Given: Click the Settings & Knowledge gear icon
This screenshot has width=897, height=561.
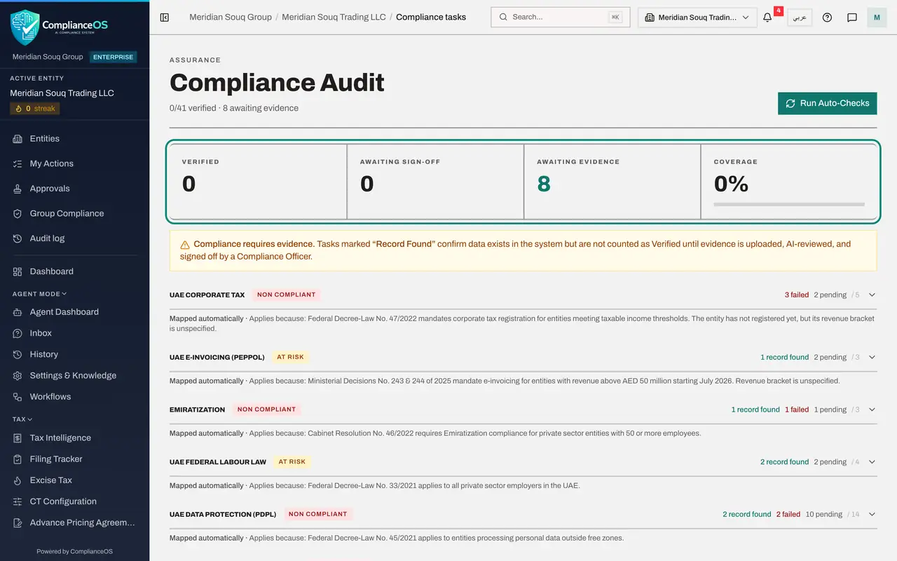Looking at the screenshot, I should (x=18, y=375).
